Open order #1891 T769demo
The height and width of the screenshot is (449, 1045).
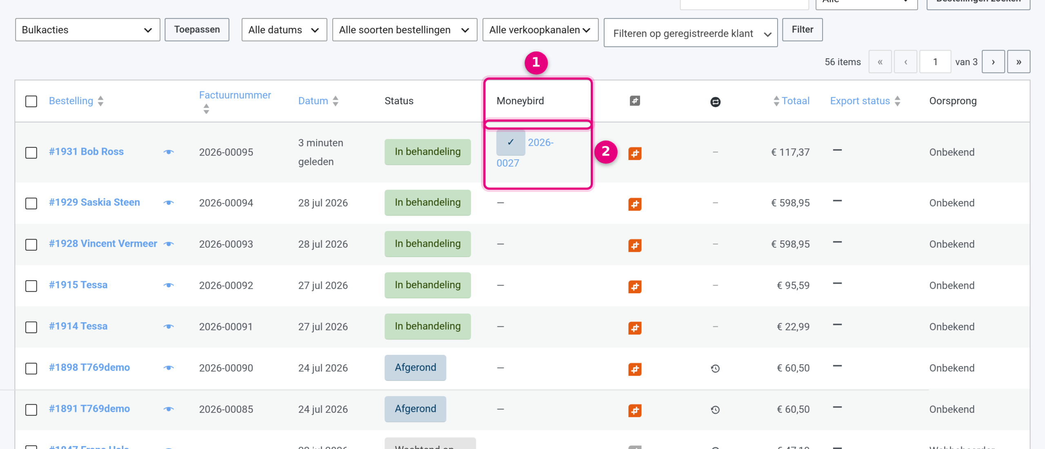pyautogui.click(x=89, y=409)
